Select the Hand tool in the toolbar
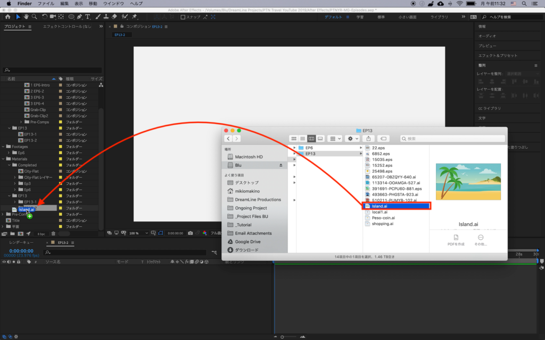Image resolution: width=545 pixels, height=340 pixels. (x=27, y=17)
